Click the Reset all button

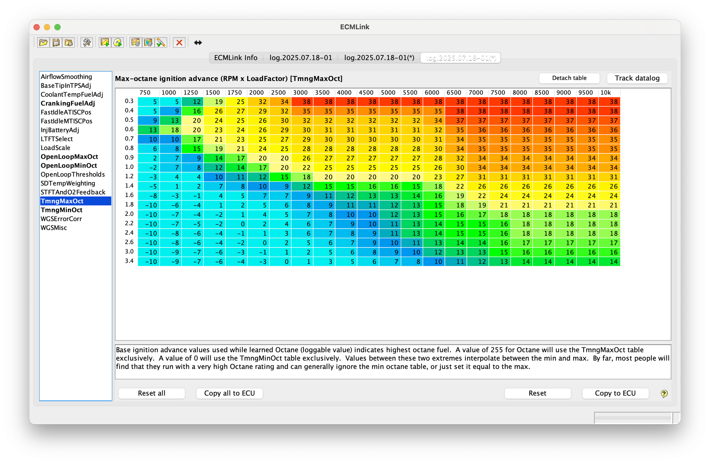(x=152, y=393)
